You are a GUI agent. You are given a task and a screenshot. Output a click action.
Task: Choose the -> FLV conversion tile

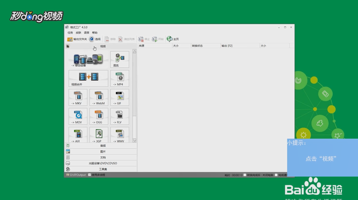[120, 116]
